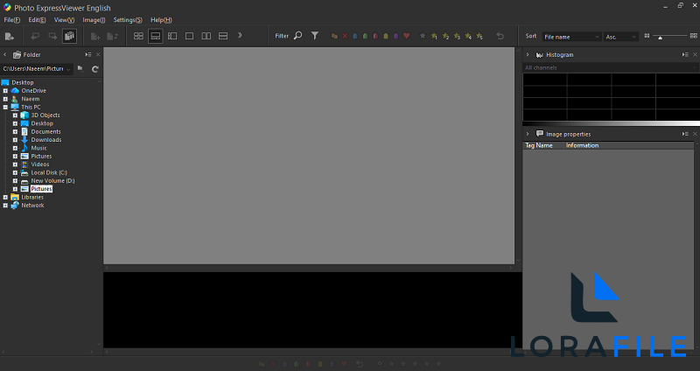
Task: Set rating to no stars in toolbar
Action: coord(423,36)
